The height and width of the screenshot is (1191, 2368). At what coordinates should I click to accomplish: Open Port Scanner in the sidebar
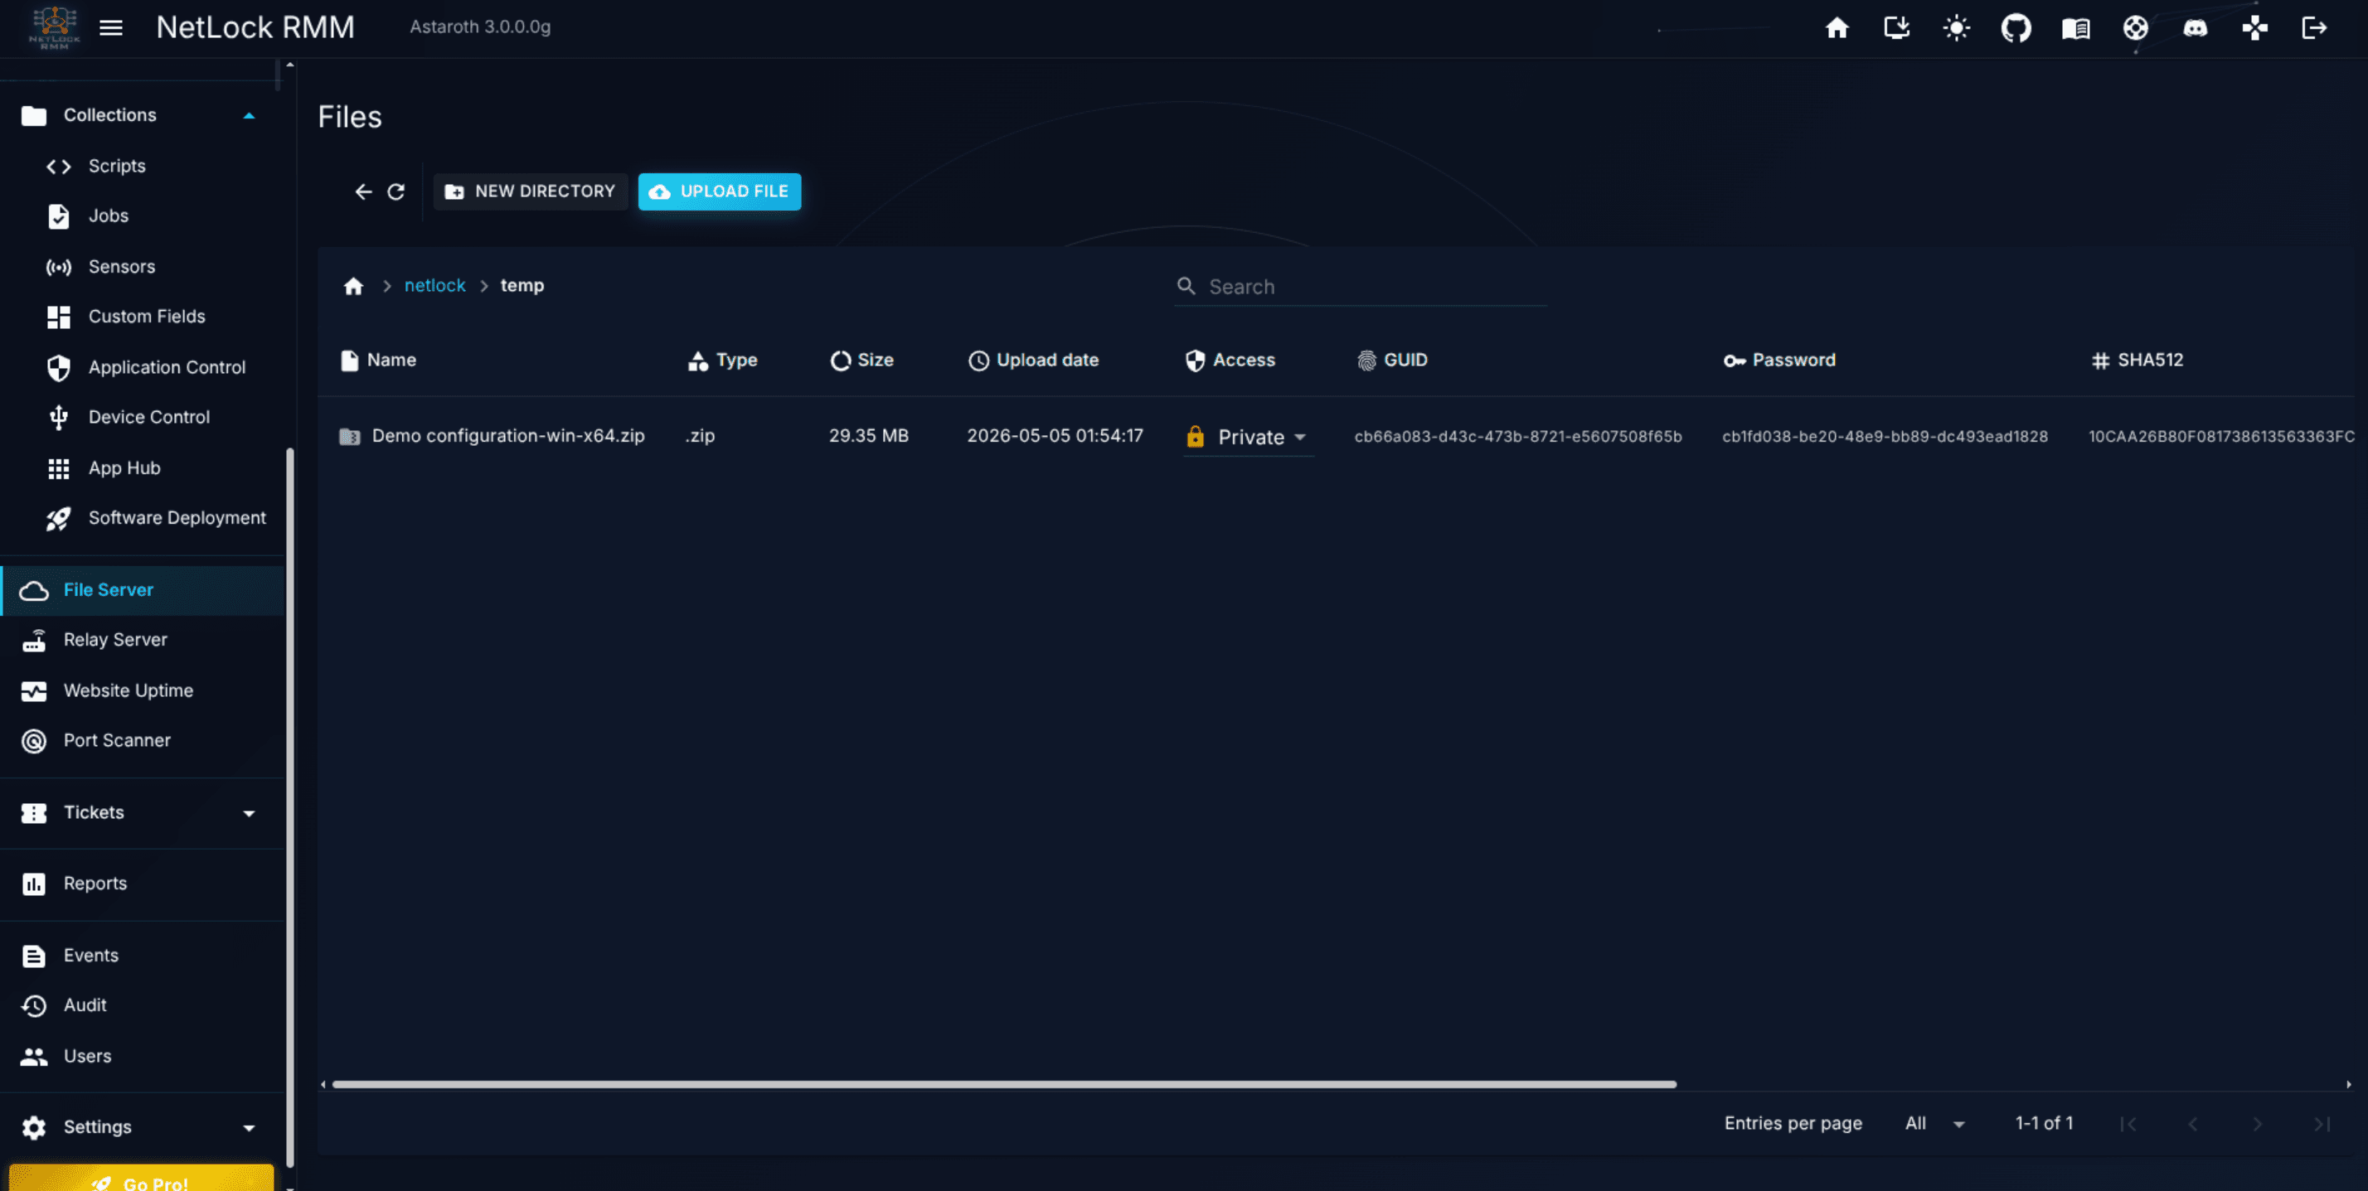coord(143,741)
